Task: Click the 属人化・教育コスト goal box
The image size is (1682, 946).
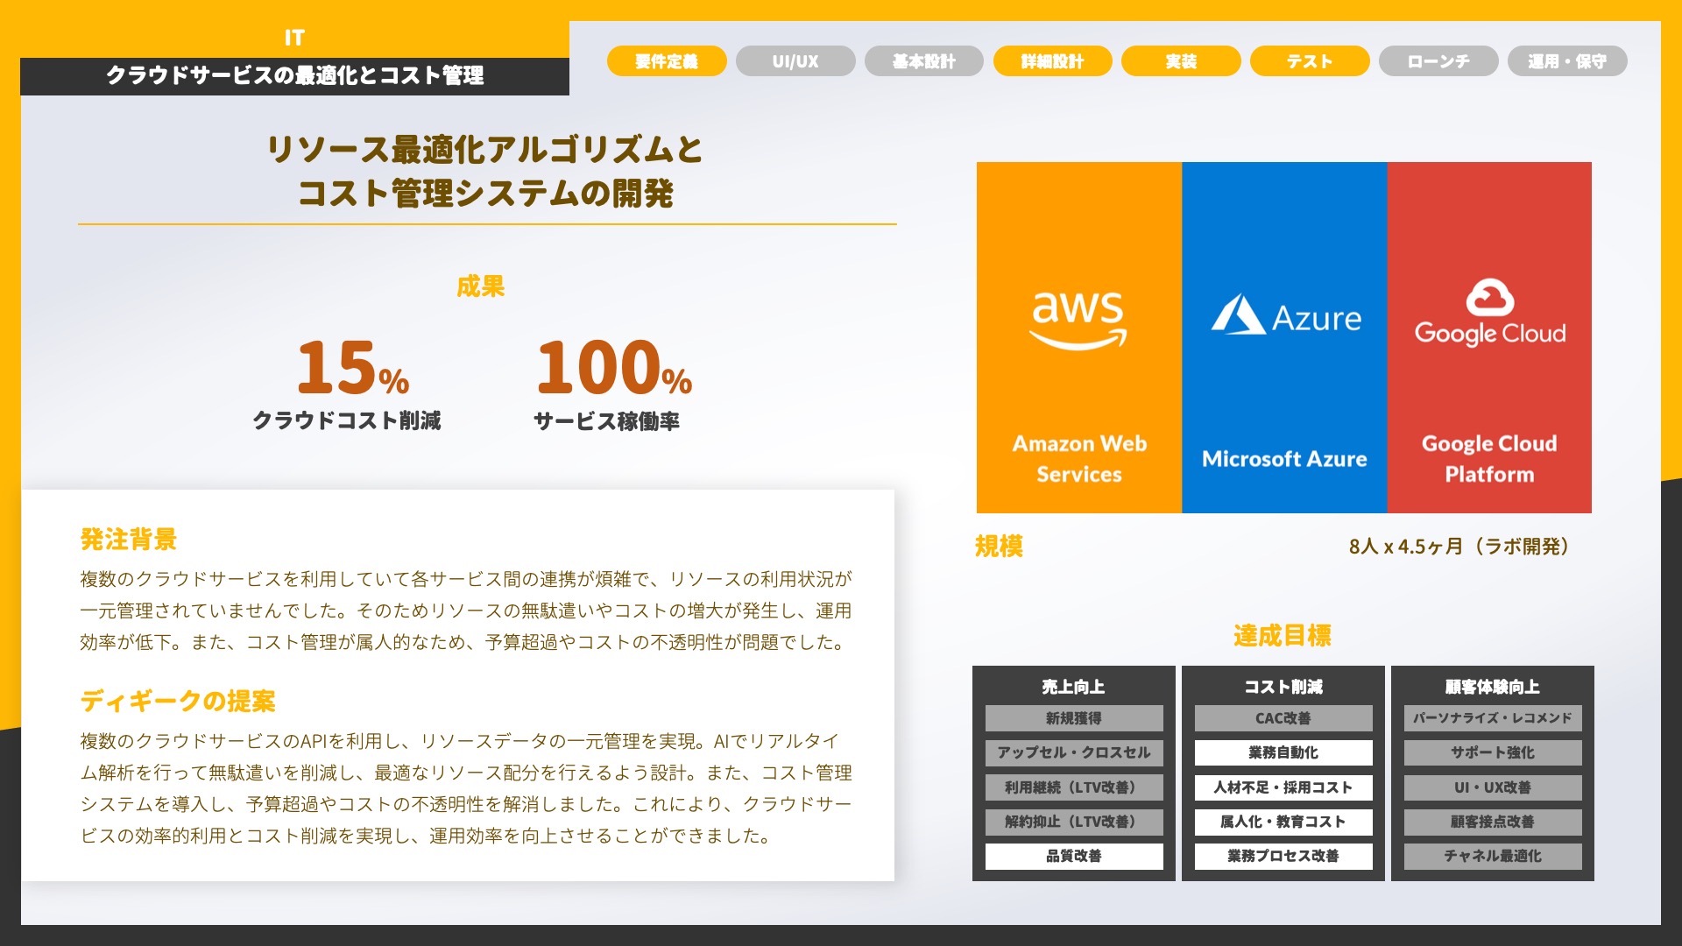Action: 1283,822
